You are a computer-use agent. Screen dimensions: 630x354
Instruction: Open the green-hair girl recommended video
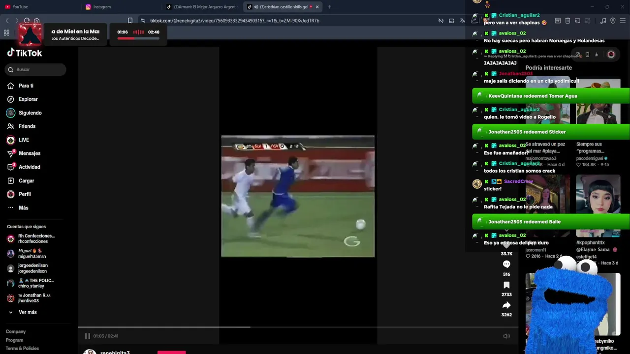(598, 206)
